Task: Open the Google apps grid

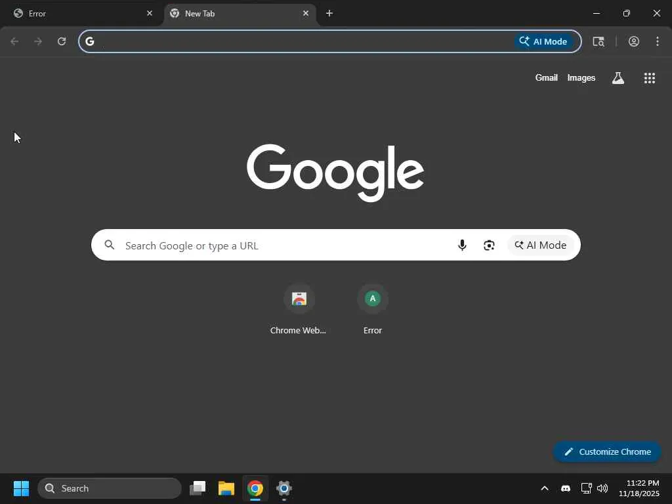Action: click(x=650, y=77)
